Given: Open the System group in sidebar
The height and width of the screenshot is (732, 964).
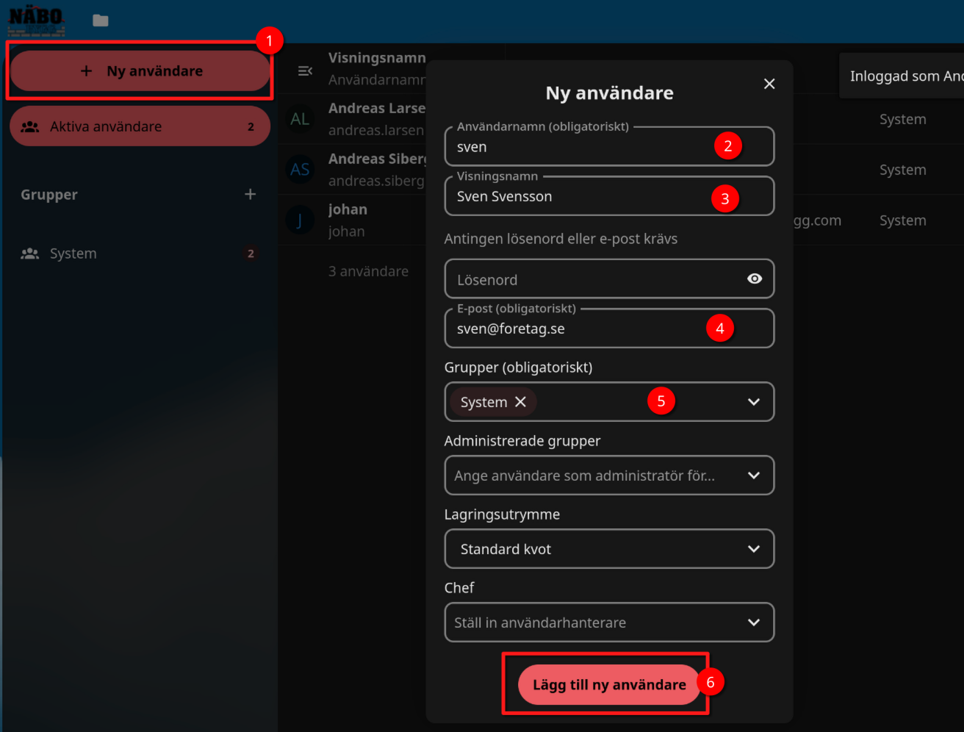Looking at the screenshot, I should tap(140, 254).
